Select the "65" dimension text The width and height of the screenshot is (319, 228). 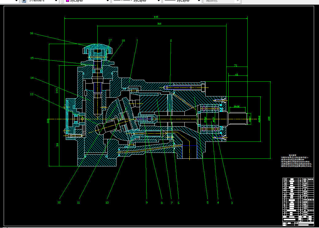coord(237,75)
